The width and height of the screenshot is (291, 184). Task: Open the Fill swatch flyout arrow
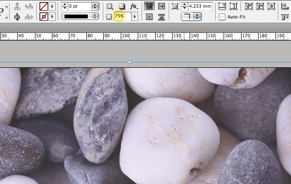pos(52,6)
